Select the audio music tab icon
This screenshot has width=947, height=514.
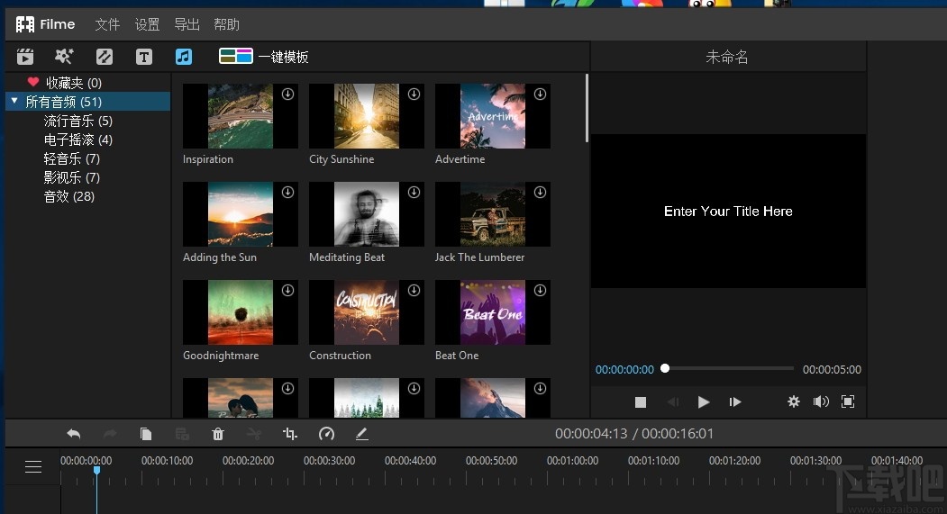coord(184,57)
